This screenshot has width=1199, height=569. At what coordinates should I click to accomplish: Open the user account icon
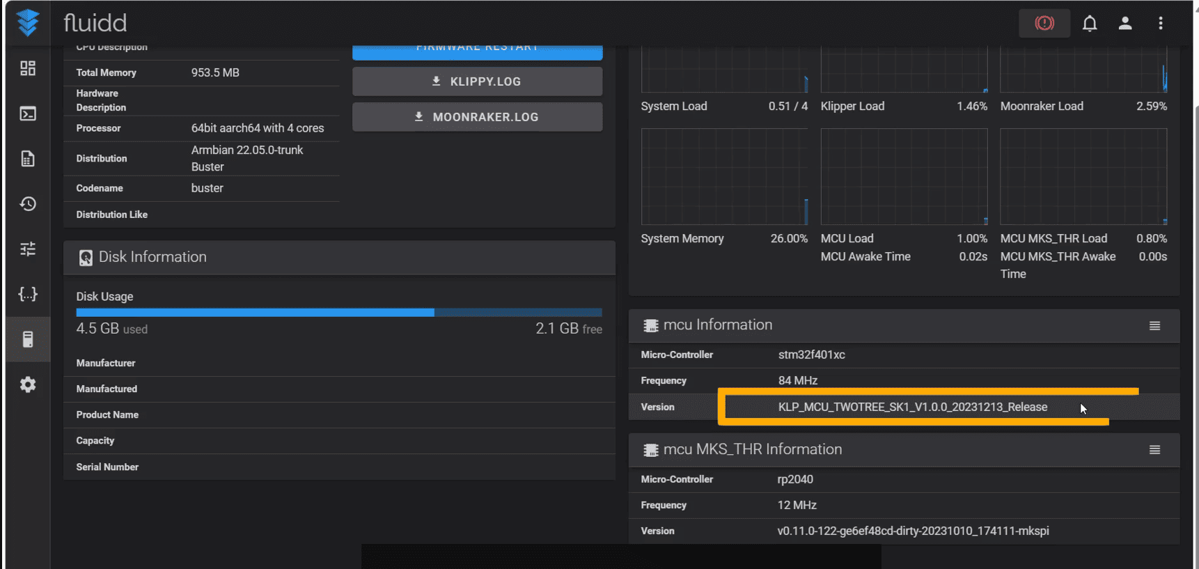[x=1125, y=23]
